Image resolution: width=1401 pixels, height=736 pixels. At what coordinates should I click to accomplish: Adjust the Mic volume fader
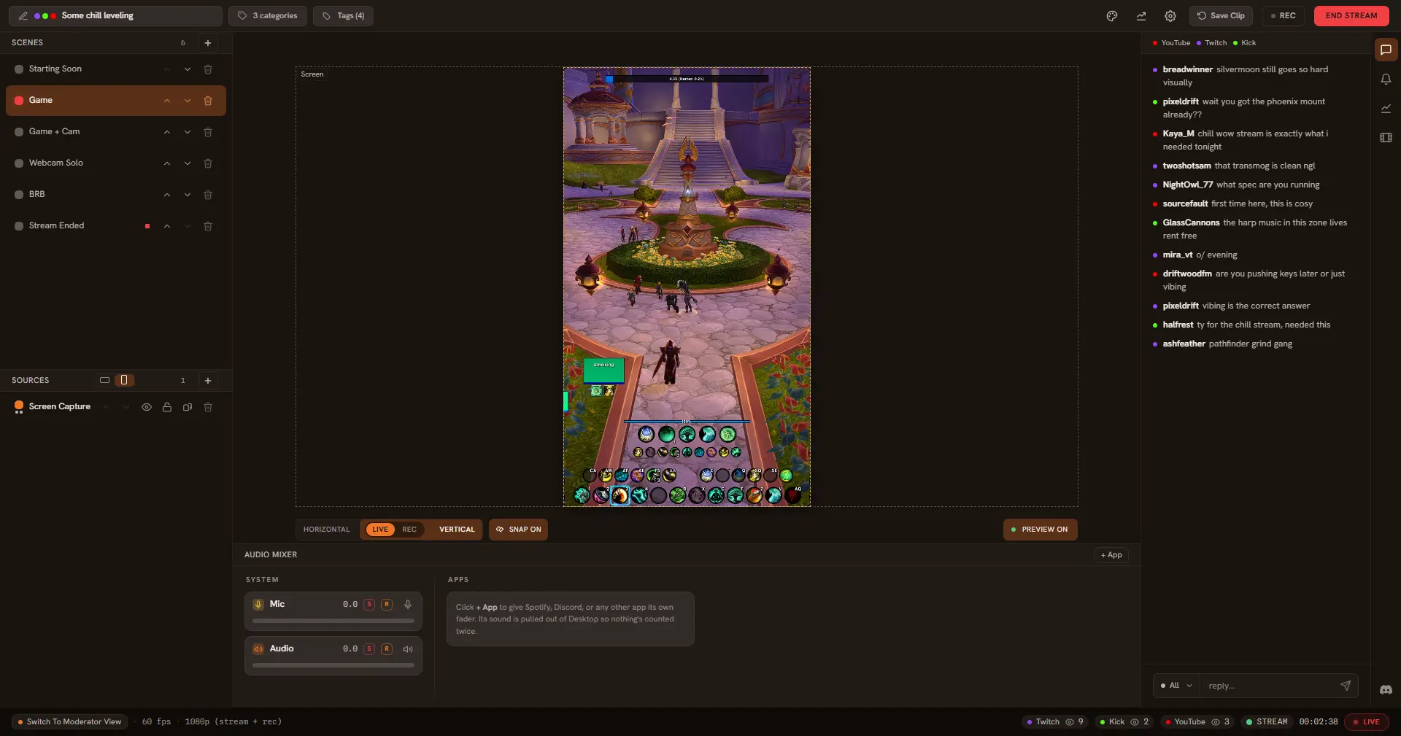(333, 621)
